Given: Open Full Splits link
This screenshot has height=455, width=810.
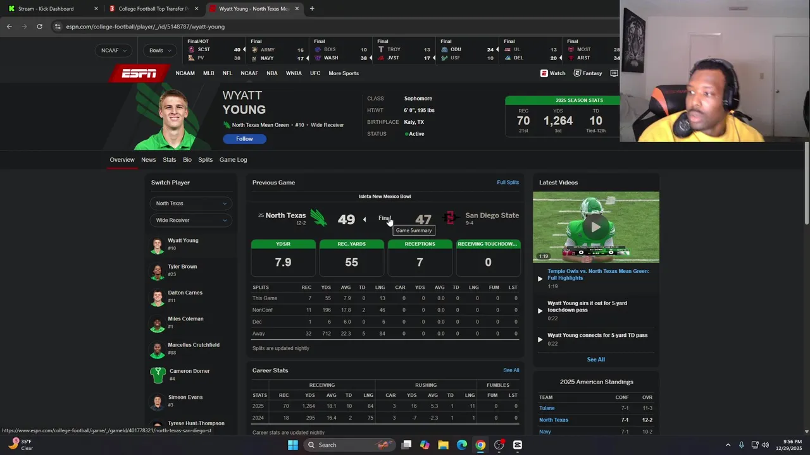Looking at the screenshot, I should [x=508, y=183].
